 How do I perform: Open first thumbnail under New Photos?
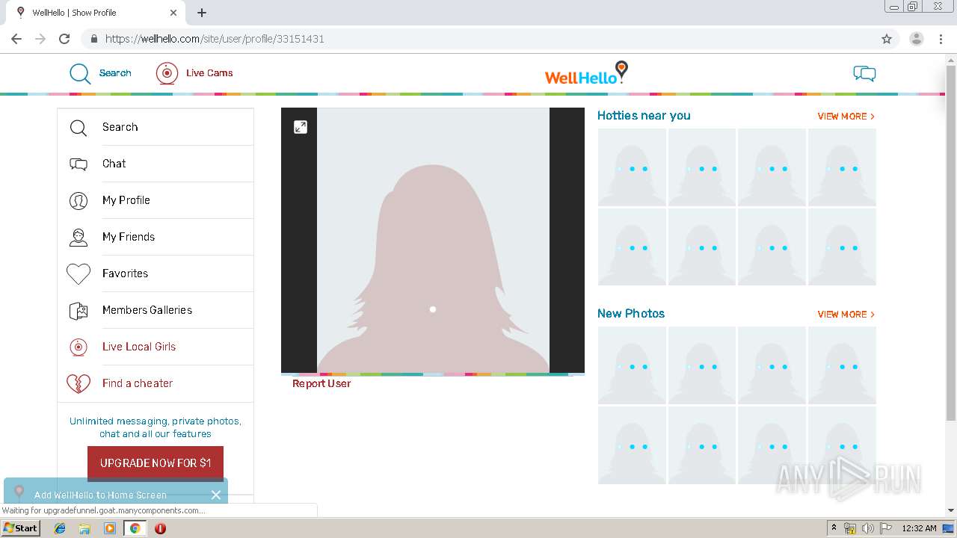632,365
